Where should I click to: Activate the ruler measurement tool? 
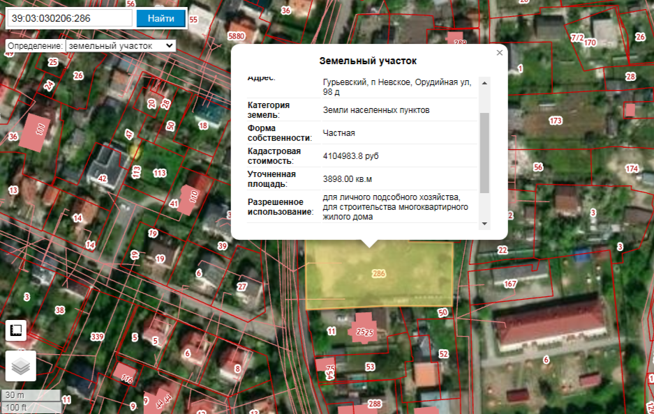pyautogui.click(x=17, y=330)
